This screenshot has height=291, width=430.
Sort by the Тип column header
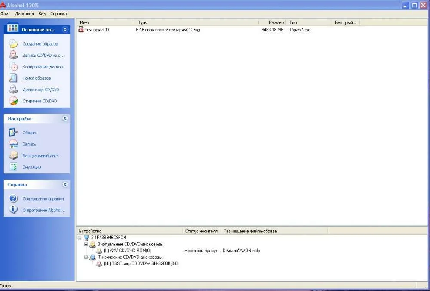pyautogui.click(x=308, y=22)
